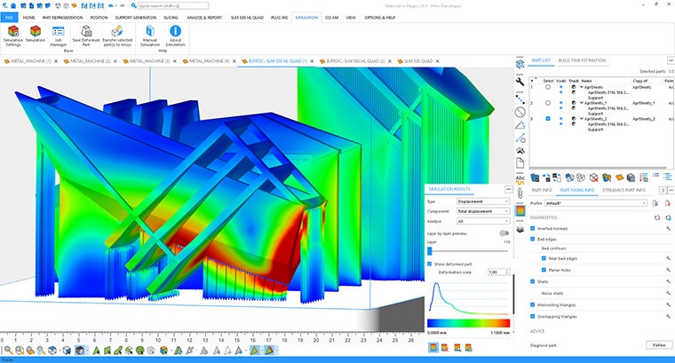This screenshot has height=363, width=675.
Task: Open the Manual Simulation help
Action: [150, 36]
